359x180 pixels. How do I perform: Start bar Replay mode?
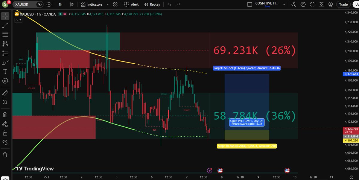pyautogui.click(x=152, y=4)
